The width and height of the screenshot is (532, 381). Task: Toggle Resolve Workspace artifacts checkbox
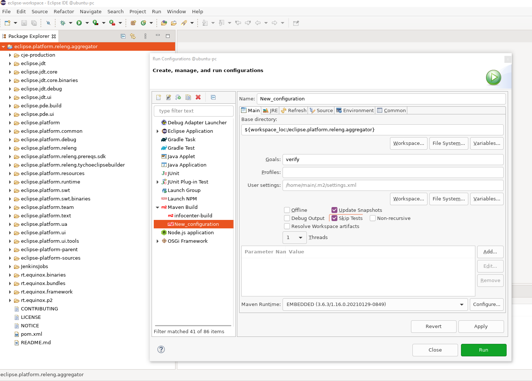pos(287,226)
